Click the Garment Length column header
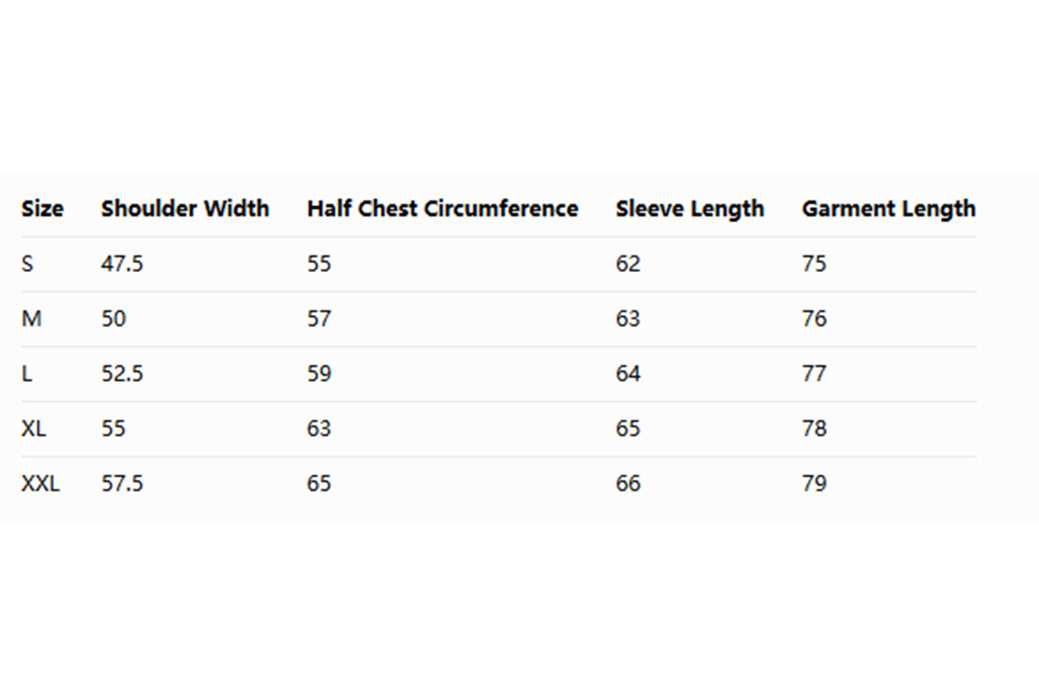This screenshot has height=695, width=1039. tap(888, 208)
